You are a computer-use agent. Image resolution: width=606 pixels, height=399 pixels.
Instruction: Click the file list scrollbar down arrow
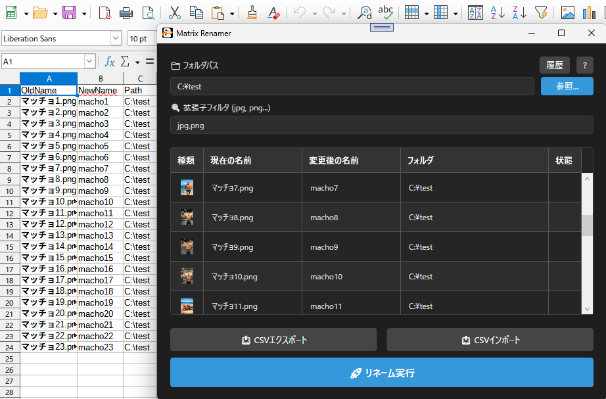click(587, 308)
